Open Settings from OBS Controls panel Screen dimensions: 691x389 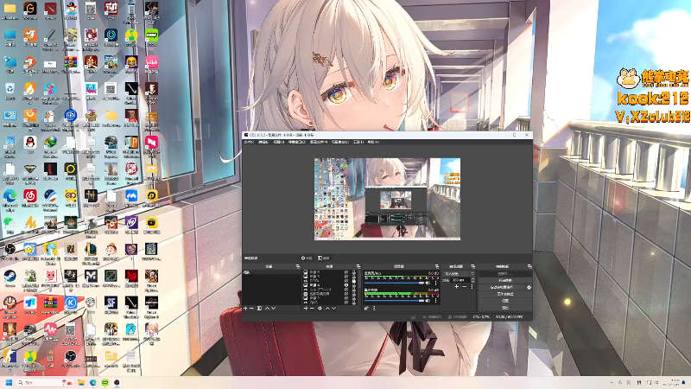505,301
